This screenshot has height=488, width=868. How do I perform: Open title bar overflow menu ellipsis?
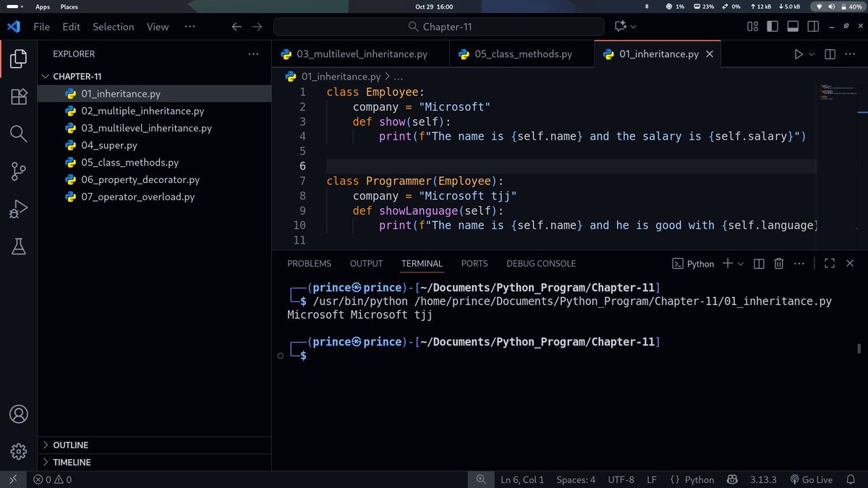pyautogui.click(x=190, y=27)
